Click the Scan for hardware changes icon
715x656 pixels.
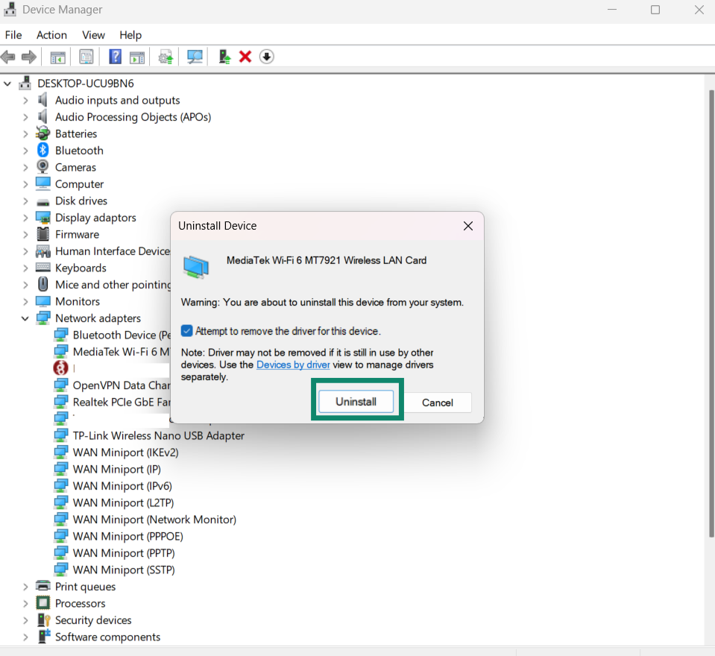pos(195,57)
